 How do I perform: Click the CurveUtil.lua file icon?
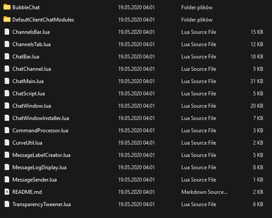click(x=7, y=143)
